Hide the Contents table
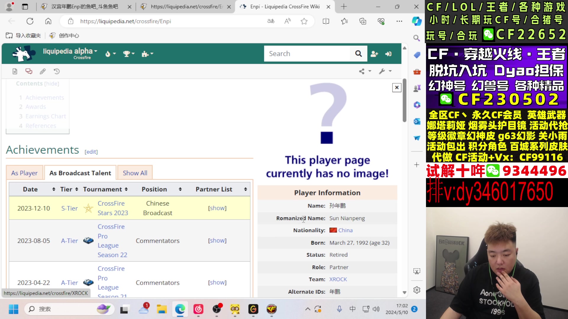 click(51, 84)
